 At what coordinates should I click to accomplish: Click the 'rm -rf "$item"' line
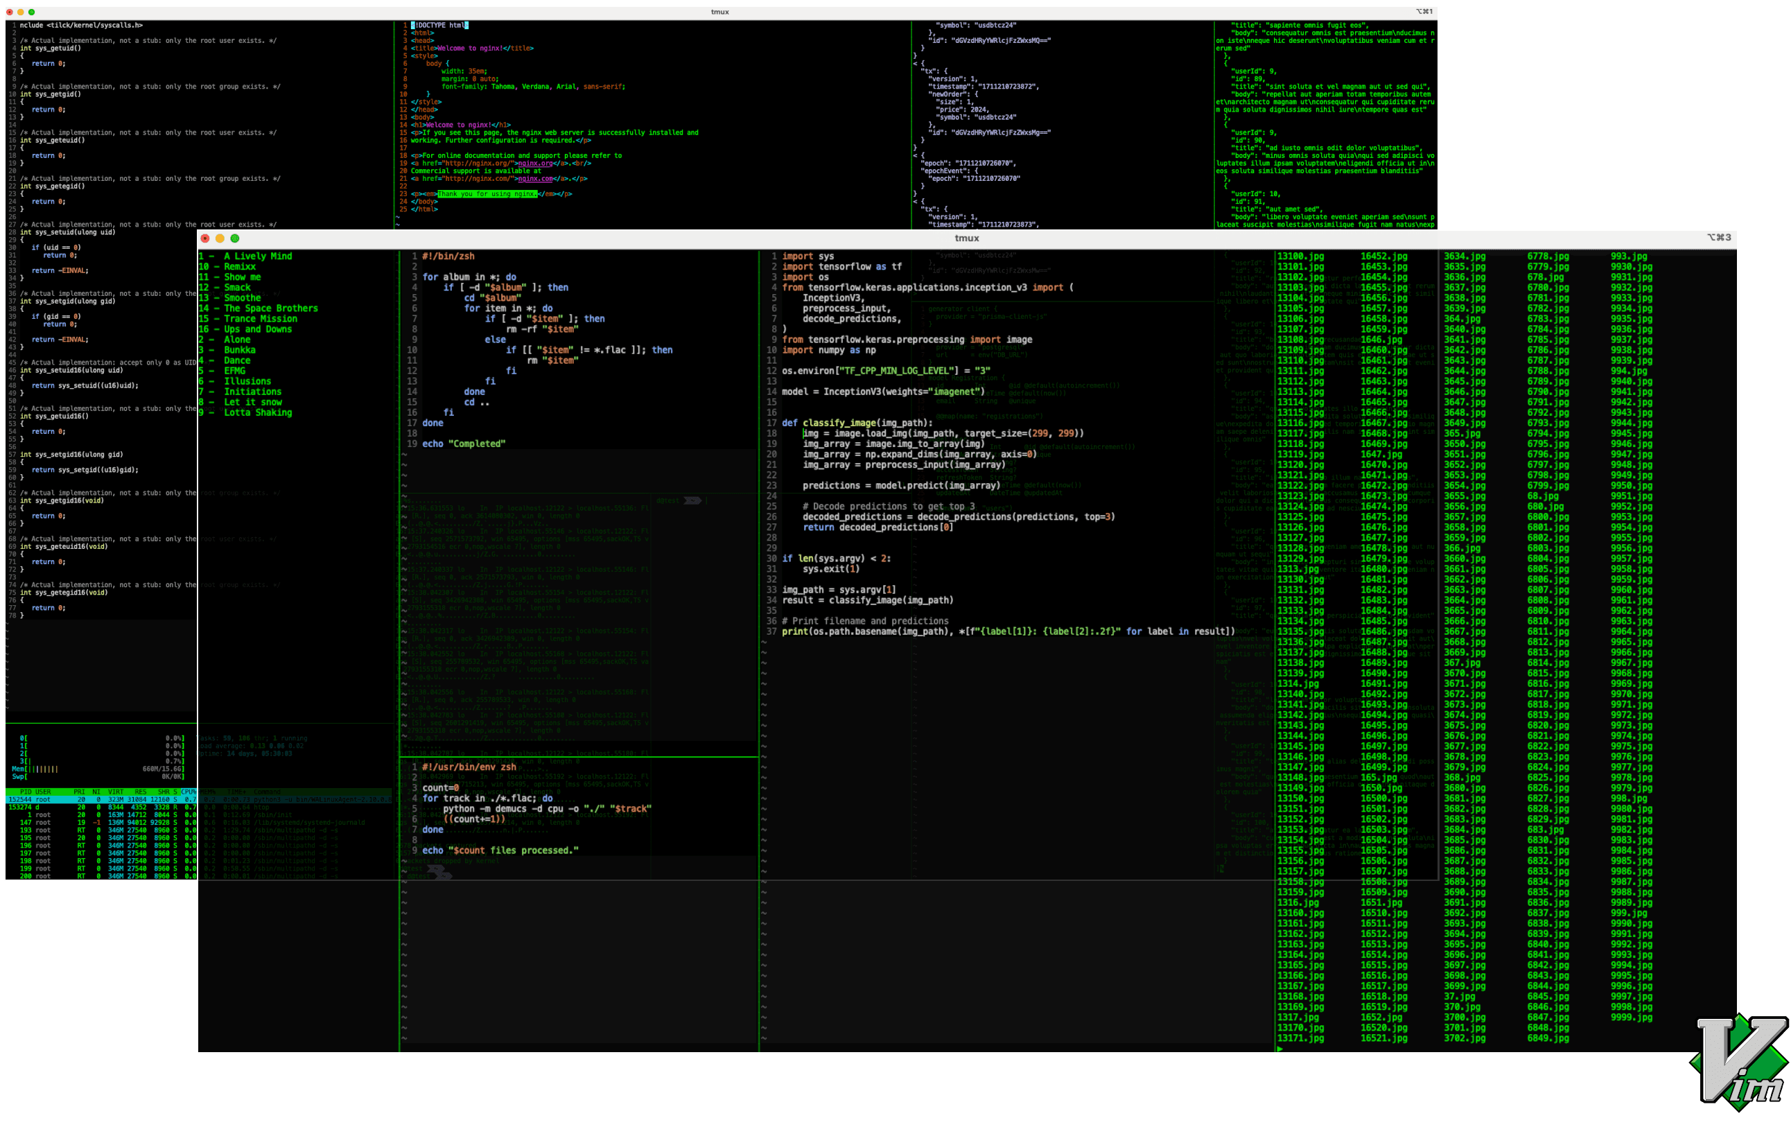tap(542, 329)
